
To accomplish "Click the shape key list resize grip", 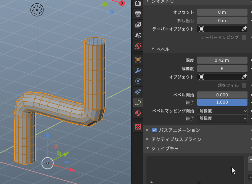I will tap(199, 182).
